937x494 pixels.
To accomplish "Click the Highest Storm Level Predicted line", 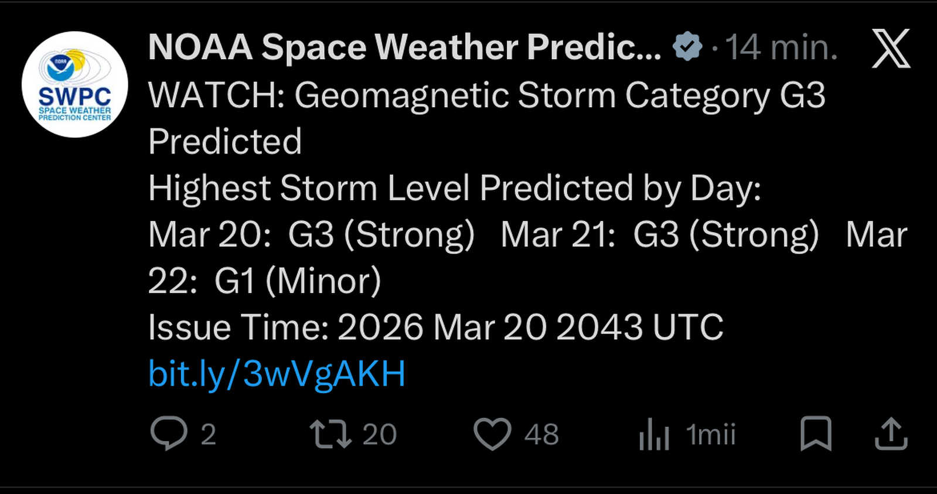I will (x=454, y=188).
